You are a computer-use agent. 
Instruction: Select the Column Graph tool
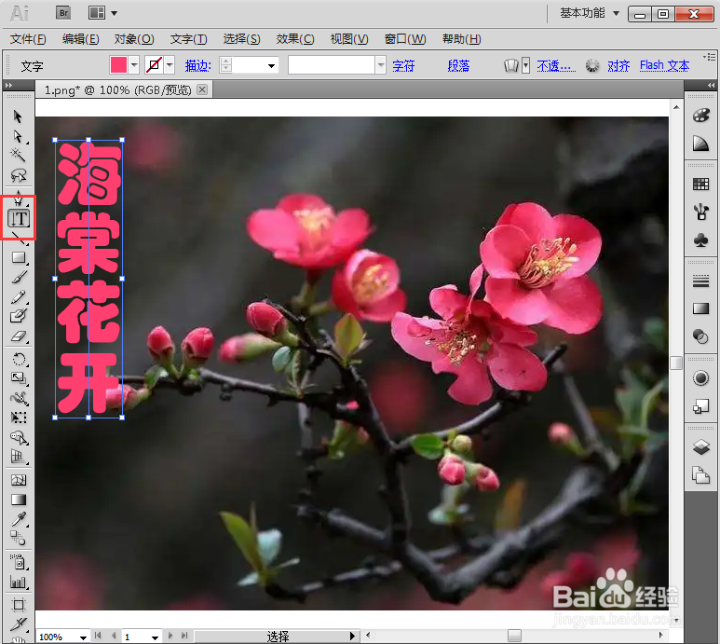(x=19, y=582)
